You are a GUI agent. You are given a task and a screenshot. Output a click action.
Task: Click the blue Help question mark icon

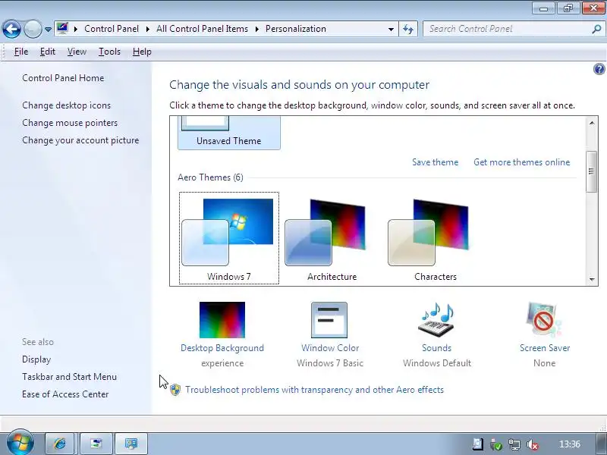pos(599,69)
